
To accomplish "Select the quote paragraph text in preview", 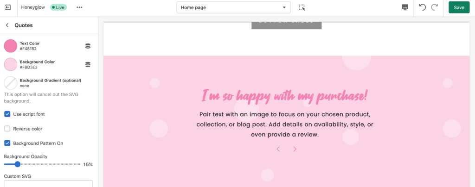I will pos(285,125).
